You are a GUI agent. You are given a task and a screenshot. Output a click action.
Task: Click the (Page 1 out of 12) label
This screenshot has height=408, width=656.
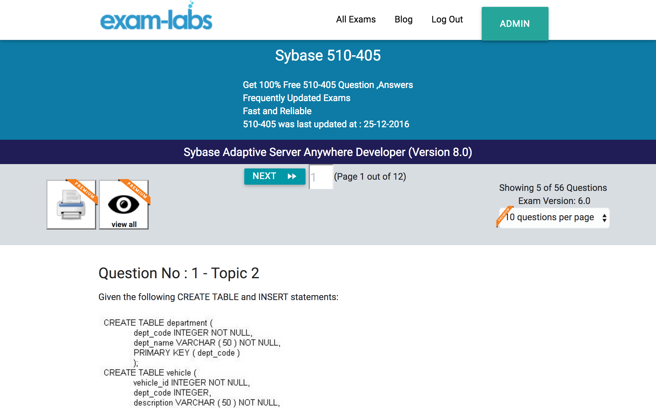370,177
